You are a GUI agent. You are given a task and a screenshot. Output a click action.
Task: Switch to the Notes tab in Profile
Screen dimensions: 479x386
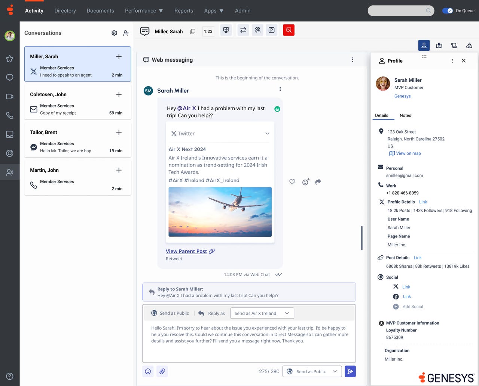(405, 115)
